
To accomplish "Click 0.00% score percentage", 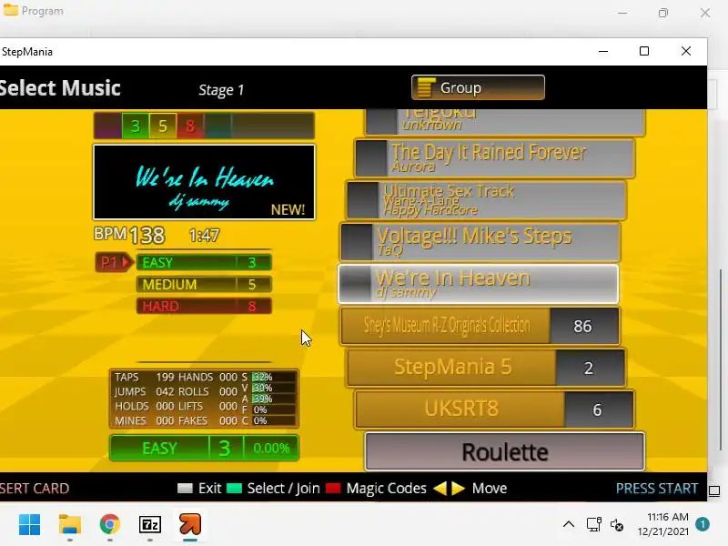I will (x=271, y=448).
